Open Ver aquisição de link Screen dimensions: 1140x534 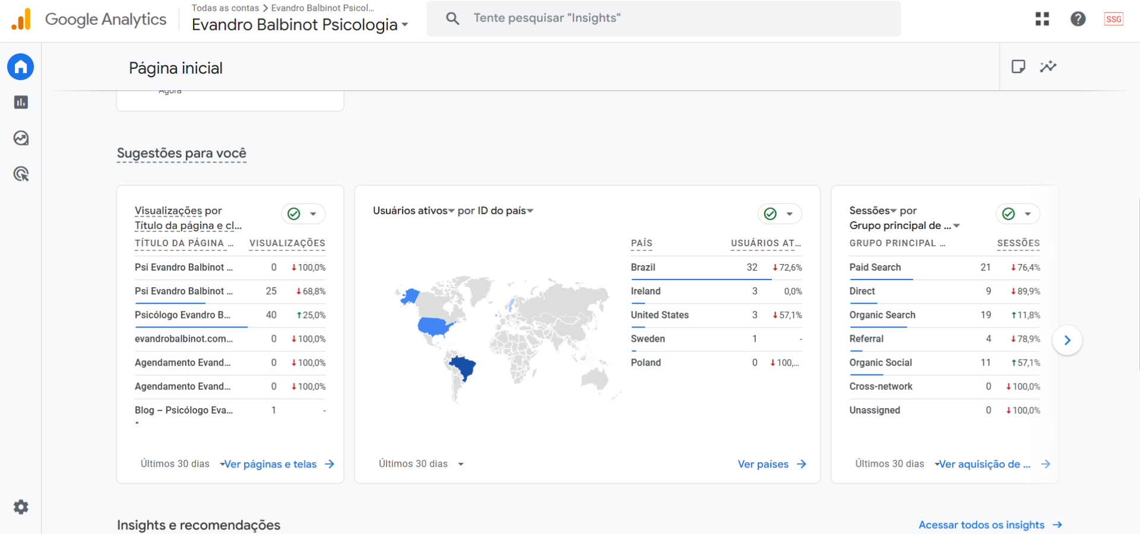(984, 464)
